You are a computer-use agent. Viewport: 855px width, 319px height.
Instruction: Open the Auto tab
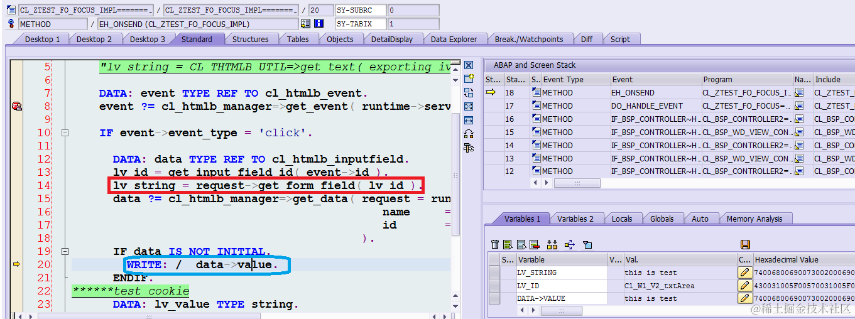coord(700,219)
